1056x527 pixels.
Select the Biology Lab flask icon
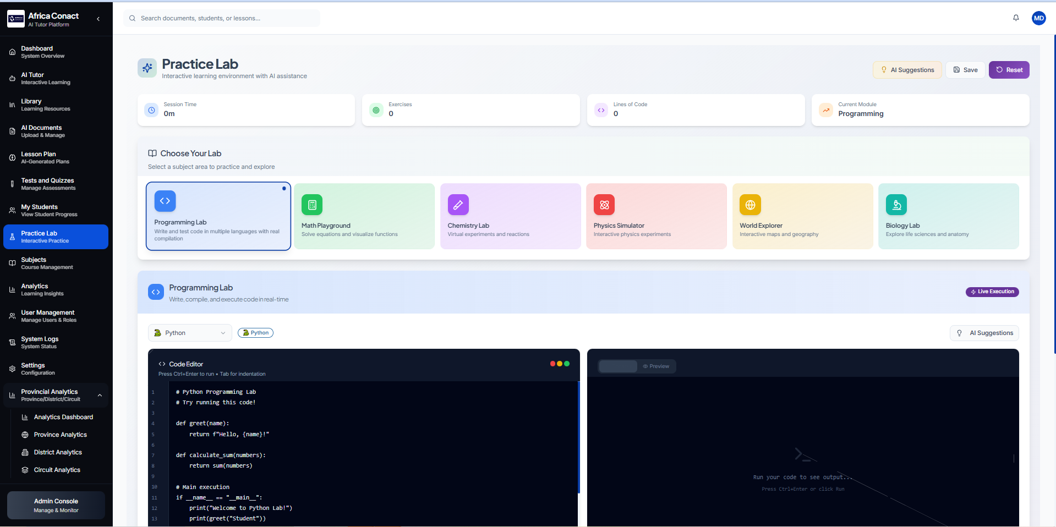[x=896, y=204]
